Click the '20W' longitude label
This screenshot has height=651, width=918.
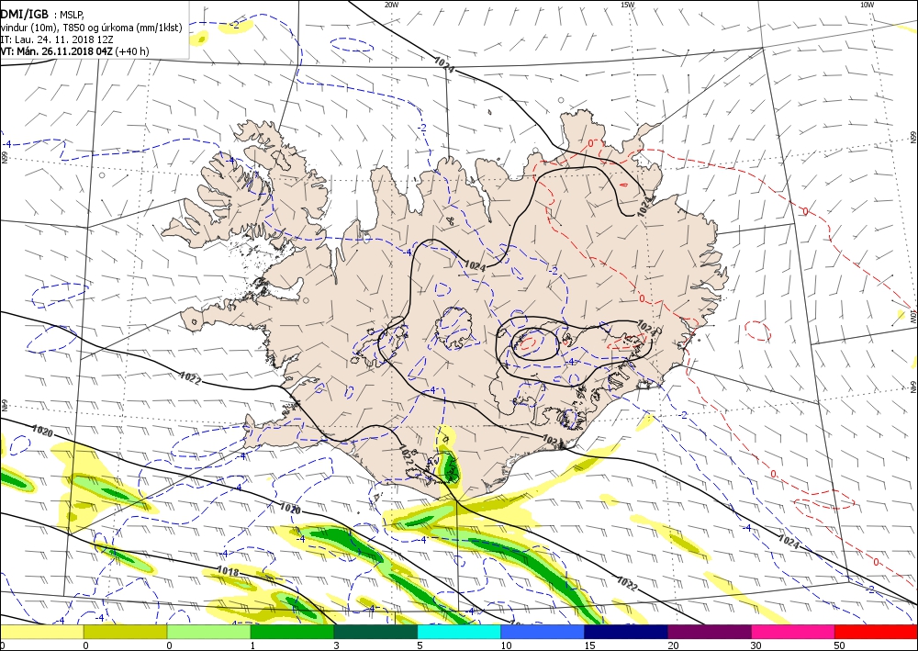click(392, 5)
